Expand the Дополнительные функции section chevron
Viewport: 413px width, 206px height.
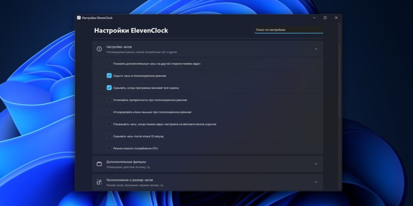tap(316, 164)
